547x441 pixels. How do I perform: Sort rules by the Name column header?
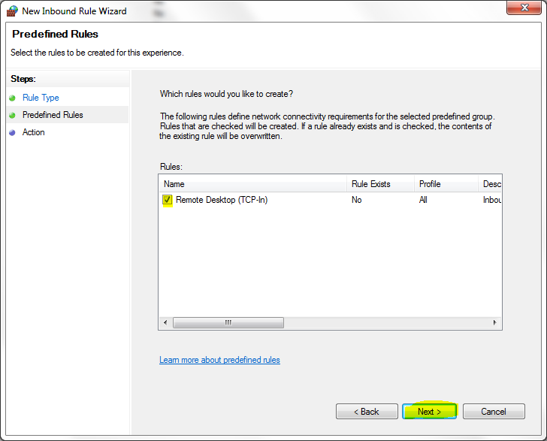pos(253,184)
